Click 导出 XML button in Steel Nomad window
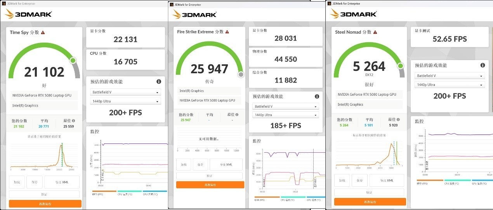This screenshot has height=210, width=493. [387, 180]
